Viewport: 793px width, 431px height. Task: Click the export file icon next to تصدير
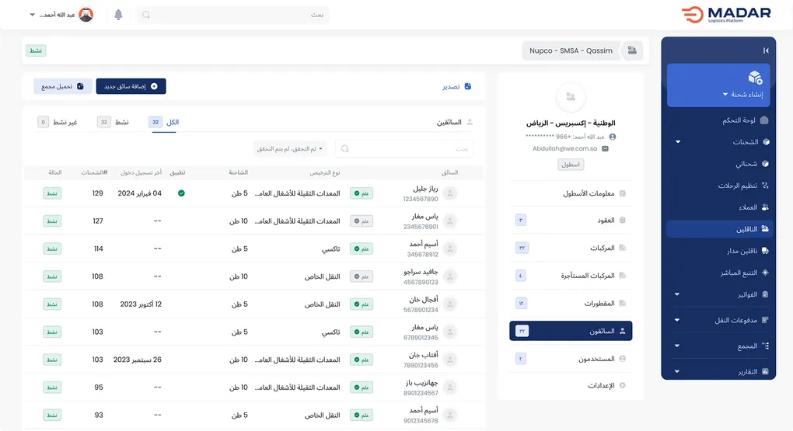click(467, 86)
